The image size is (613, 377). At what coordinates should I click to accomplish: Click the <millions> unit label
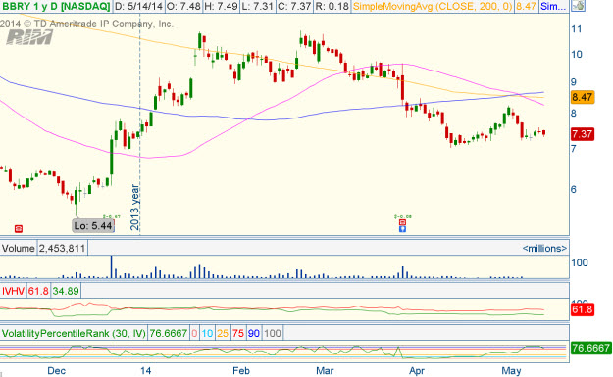tap(544, 248)
